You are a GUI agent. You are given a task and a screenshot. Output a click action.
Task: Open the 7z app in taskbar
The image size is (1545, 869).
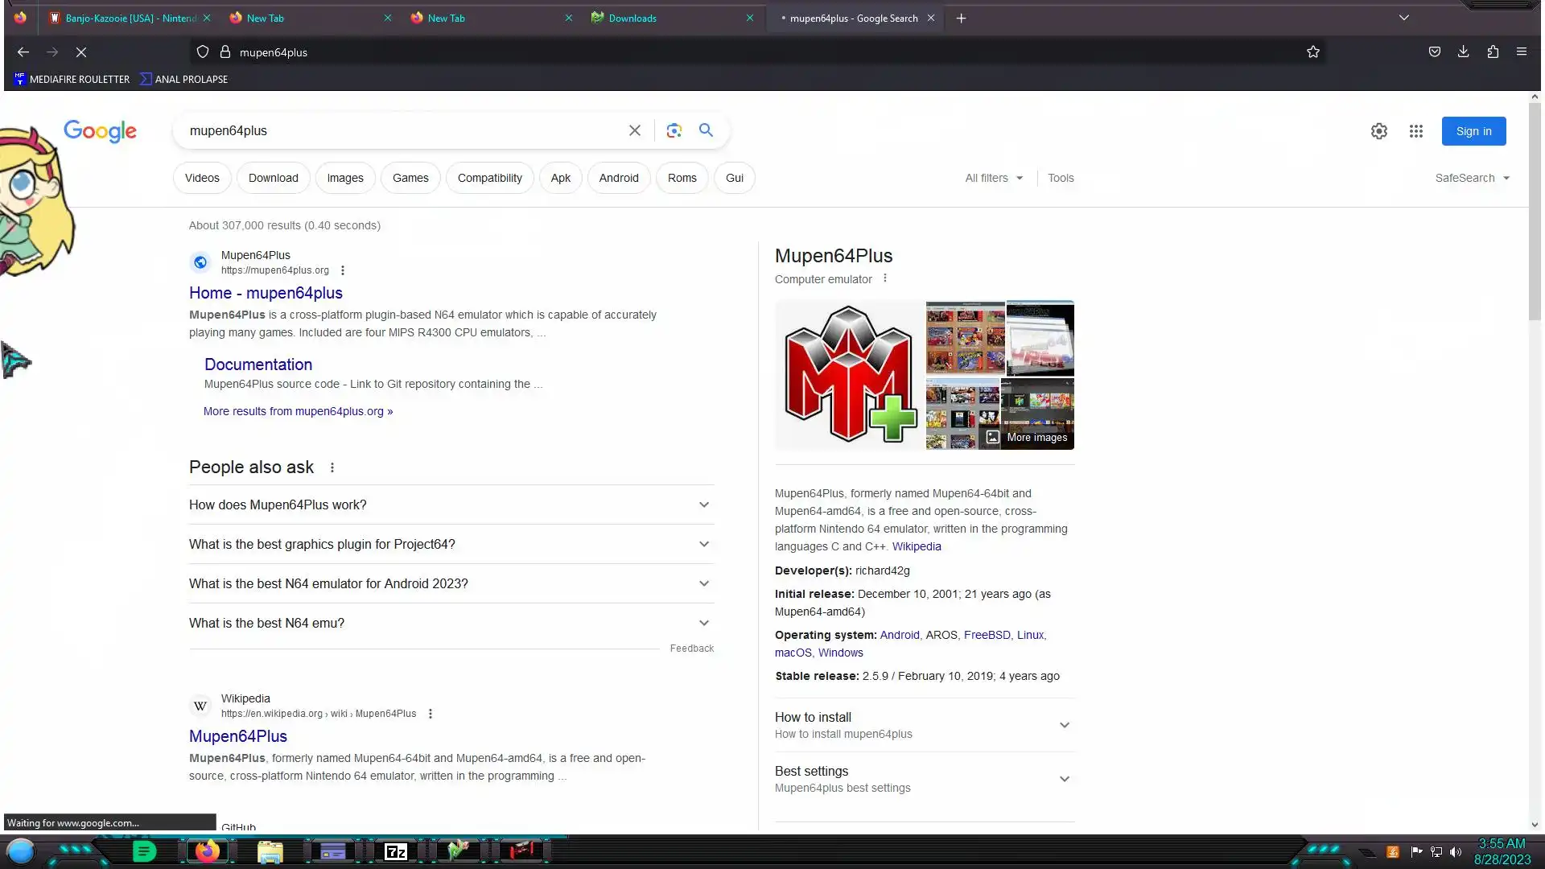tap(395, 851)
